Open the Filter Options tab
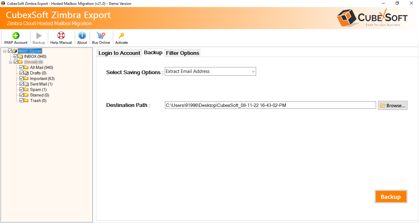 click(x=183, y=53)
